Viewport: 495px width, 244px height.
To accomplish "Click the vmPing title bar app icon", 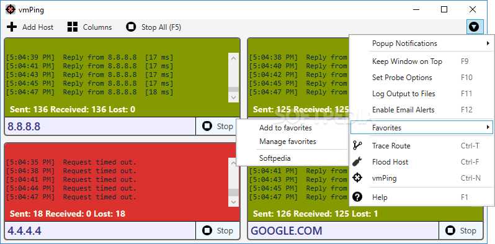I will (x=11, y=9).
